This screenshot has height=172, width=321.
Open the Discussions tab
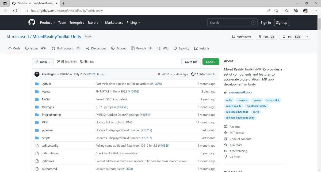tap(96, 48)
